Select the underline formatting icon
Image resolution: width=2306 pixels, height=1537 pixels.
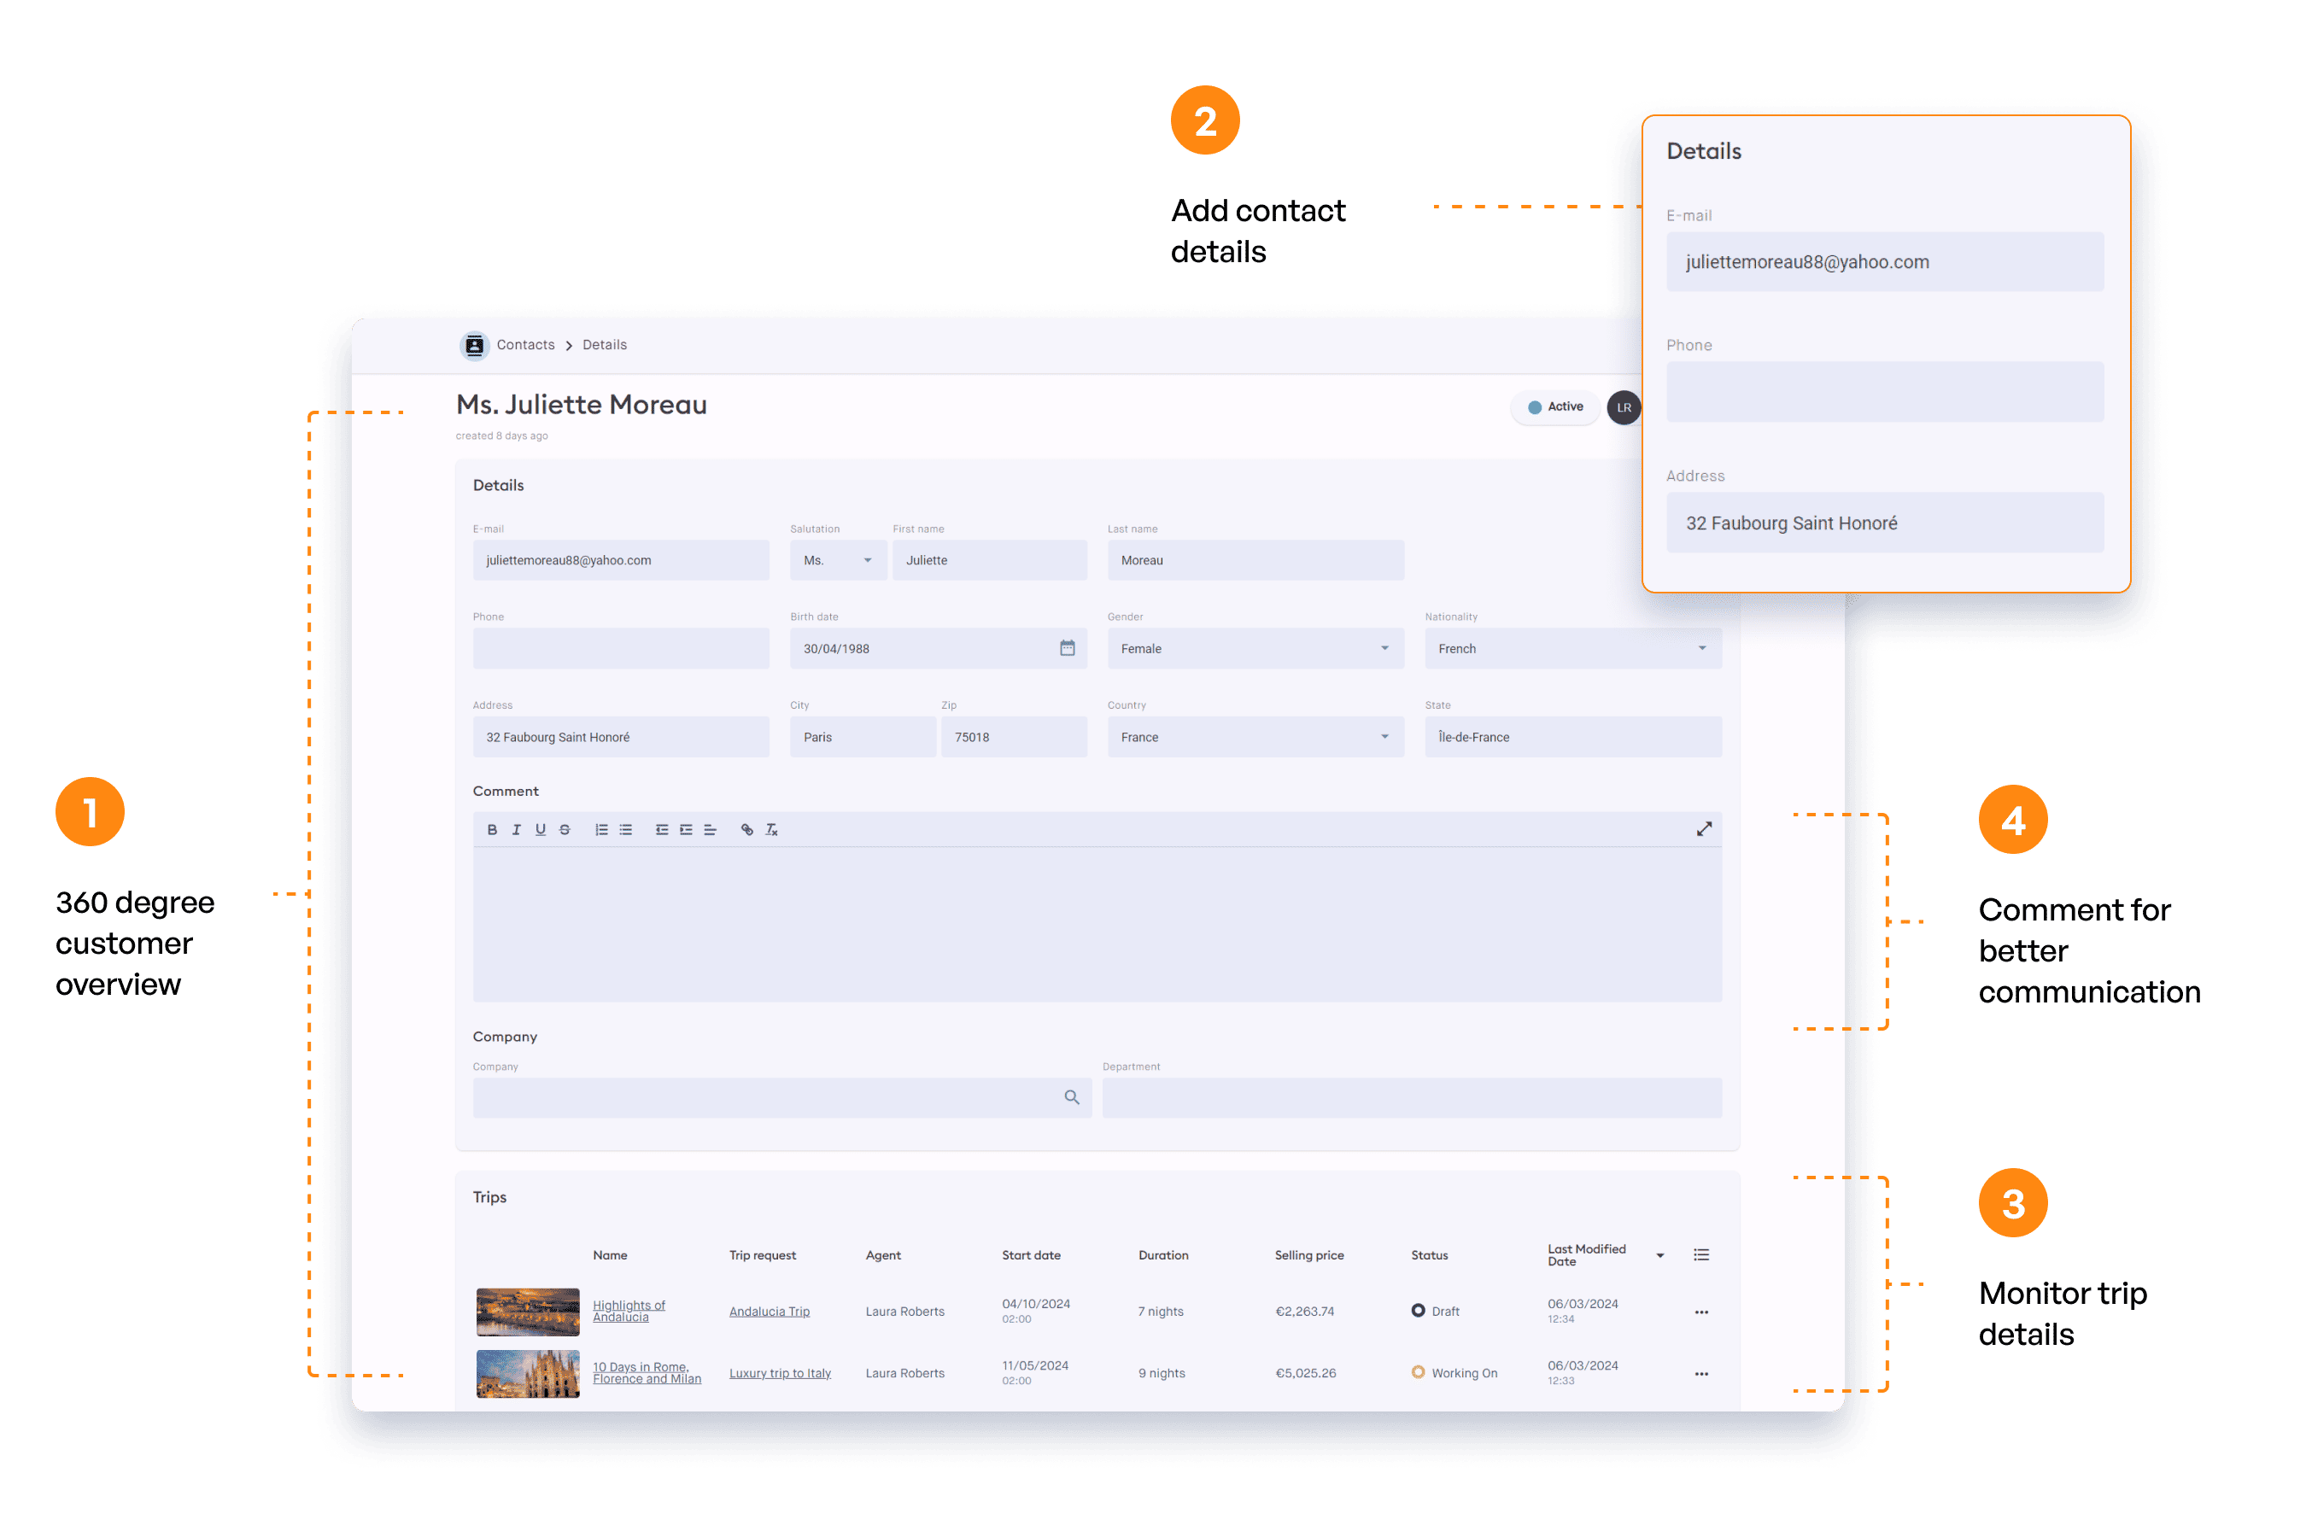coord(541,828)
